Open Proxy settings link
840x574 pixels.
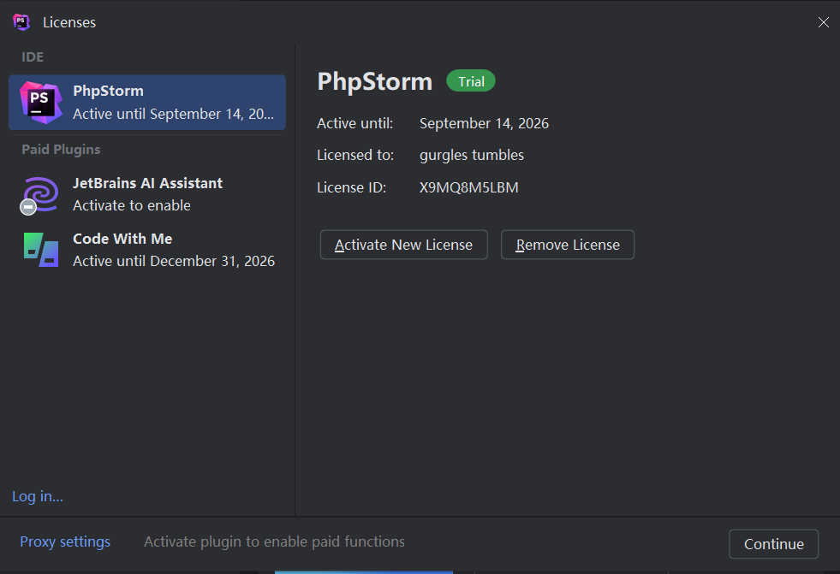click(x=65, y=541)
